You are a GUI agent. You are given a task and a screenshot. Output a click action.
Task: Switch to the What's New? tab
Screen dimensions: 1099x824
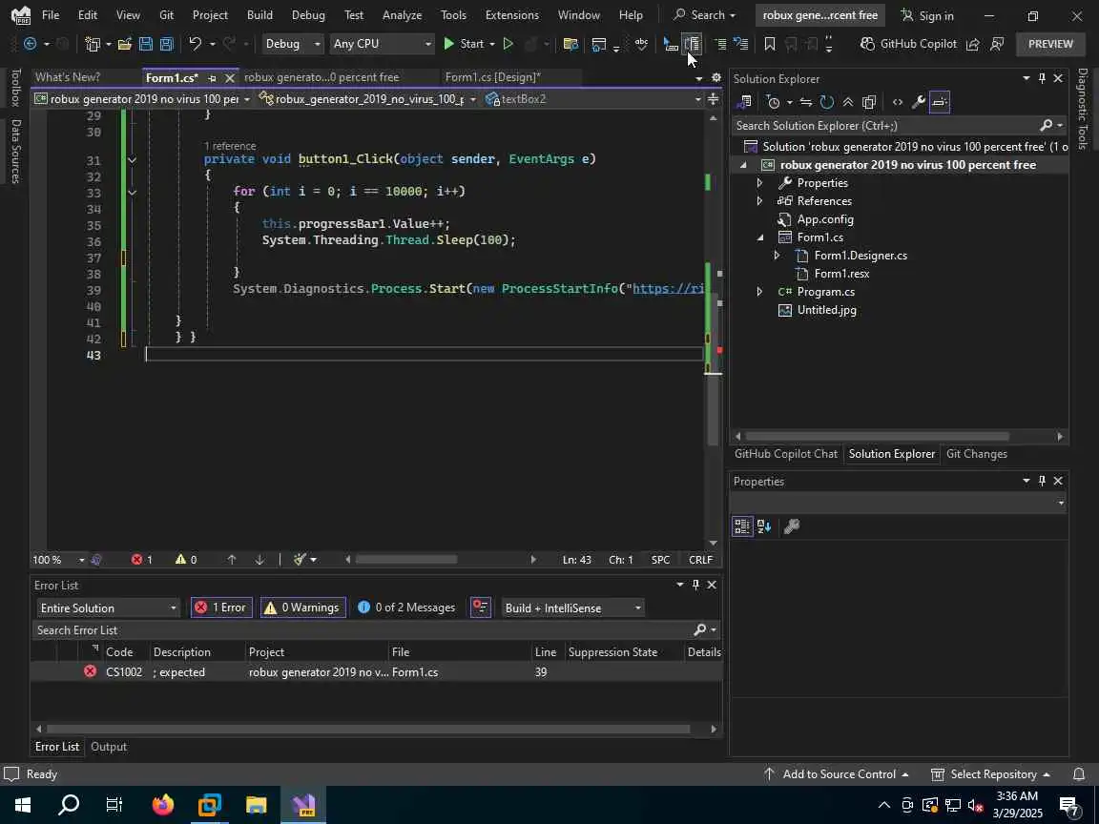68,77
